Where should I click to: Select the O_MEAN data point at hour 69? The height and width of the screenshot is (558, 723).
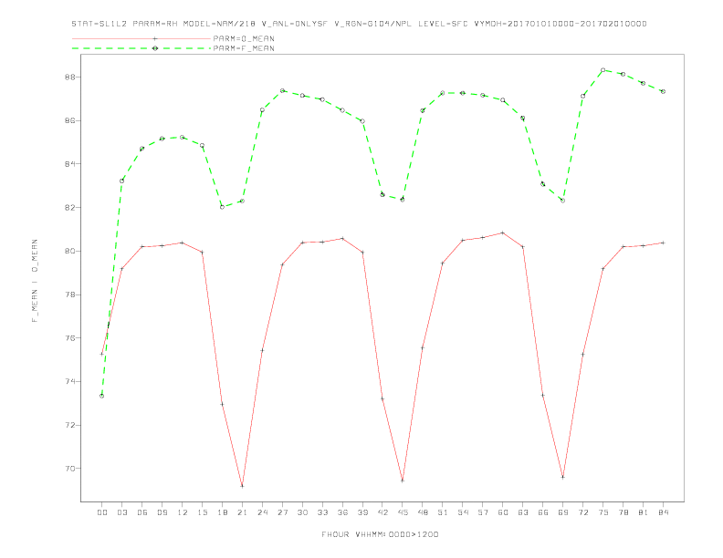coord(563,478)
